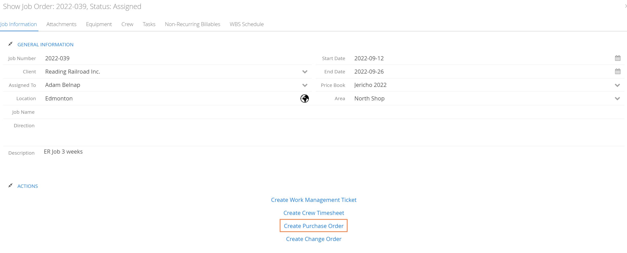The width and height of the screenshot is (627, 253).
Task: Go to the WBS Schedule tab
Action: pos(247,24)
